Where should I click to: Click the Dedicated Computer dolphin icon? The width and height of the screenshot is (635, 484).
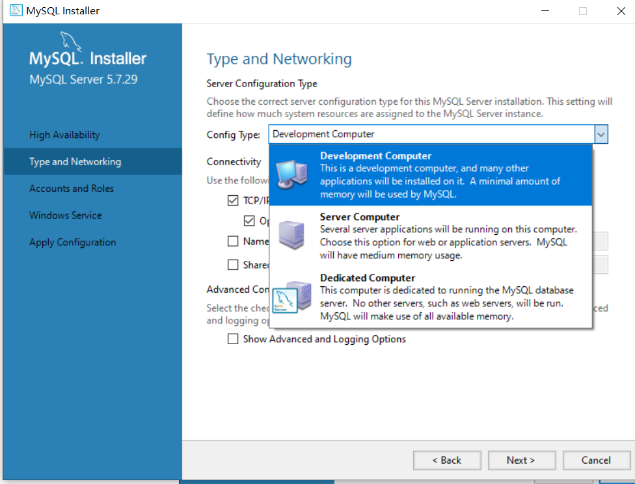click(291, 297)
